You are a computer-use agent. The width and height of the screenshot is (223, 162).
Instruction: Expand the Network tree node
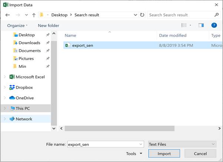point(5,119)
